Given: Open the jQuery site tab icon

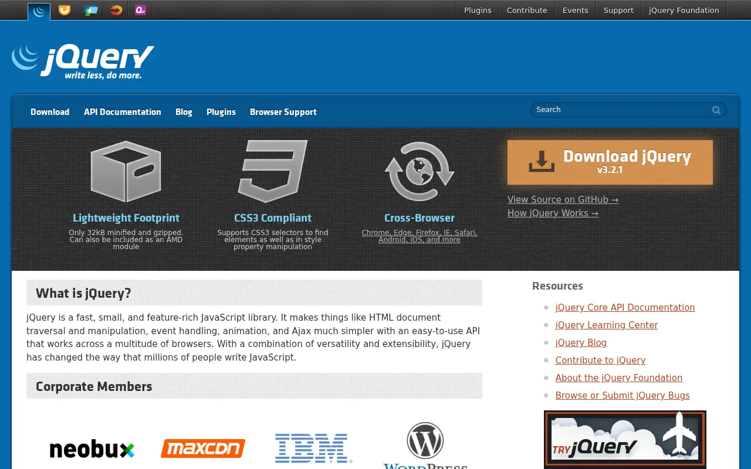Looking at the screenshot, I should (x=39, y=11).
